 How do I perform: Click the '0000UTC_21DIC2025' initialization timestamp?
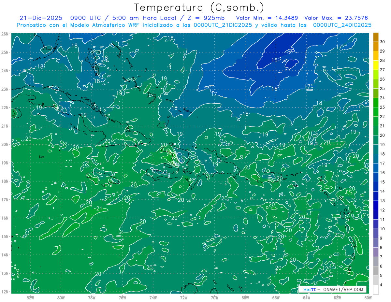[223, 25]
